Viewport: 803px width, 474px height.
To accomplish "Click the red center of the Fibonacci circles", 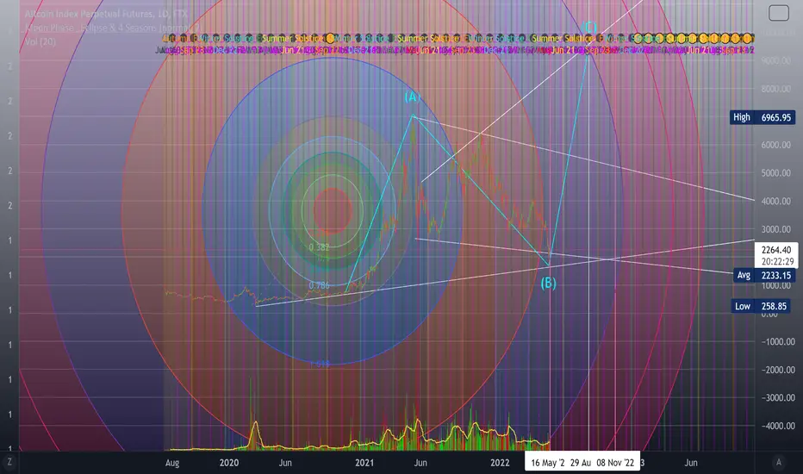I will pyautogui.click(x=333, y=210).
